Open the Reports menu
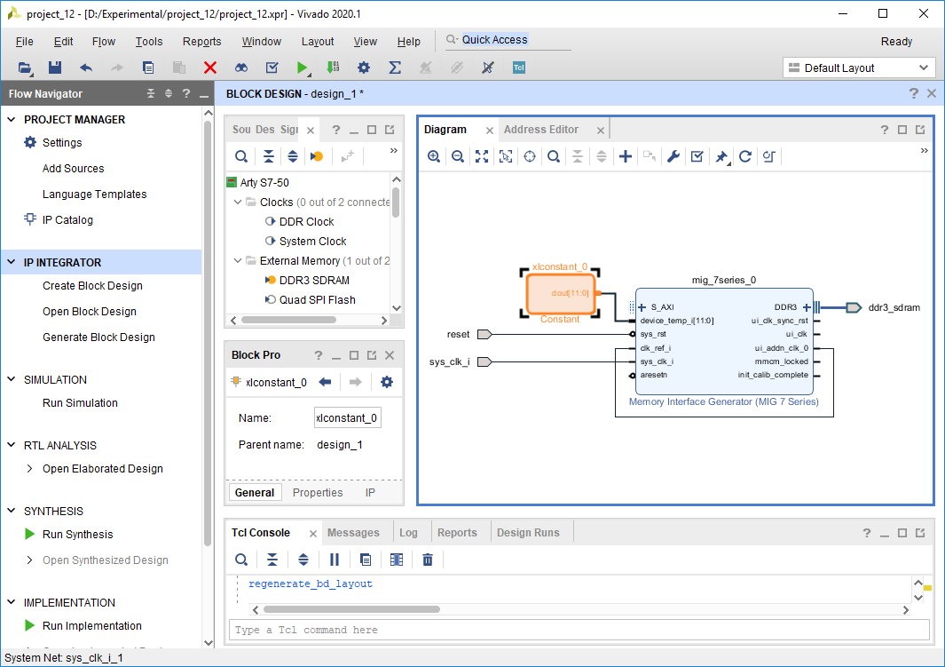This screenshot has width=945, height=667. pos(202,42)
